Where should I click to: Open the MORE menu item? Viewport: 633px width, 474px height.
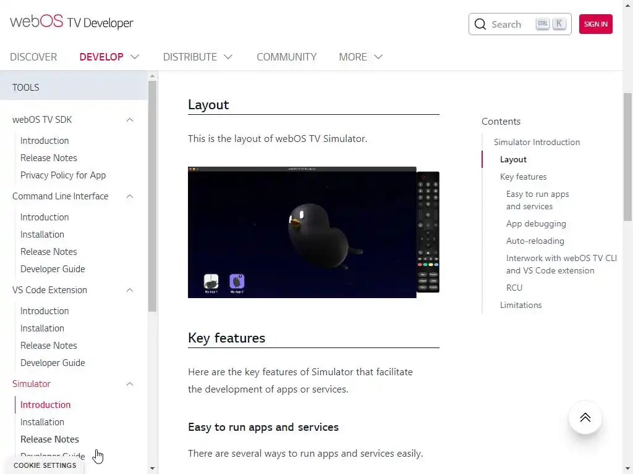click(x=353, y=57)
